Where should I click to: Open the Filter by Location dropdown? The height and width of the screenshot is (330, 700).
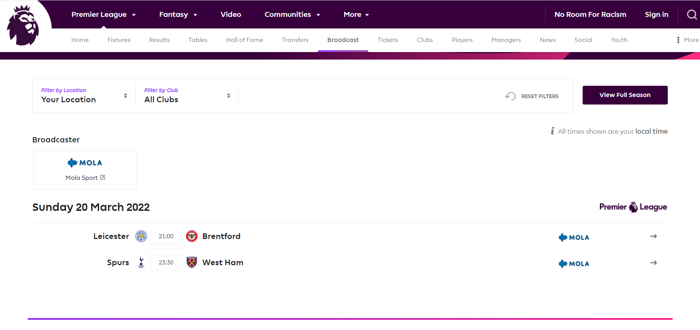[x=84, y=96]
